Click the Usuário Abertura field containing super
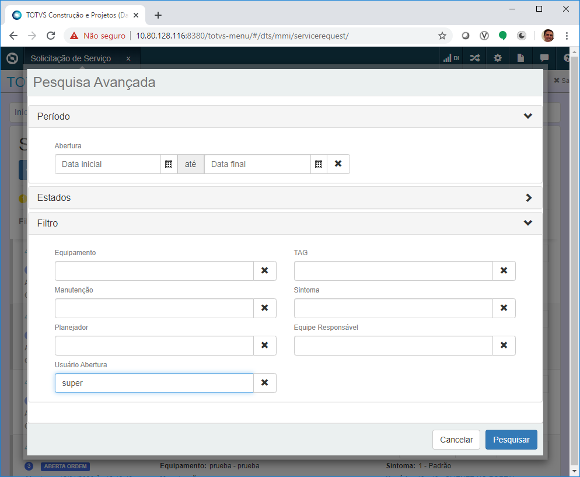The image size is (580, 477). point(154,382)
